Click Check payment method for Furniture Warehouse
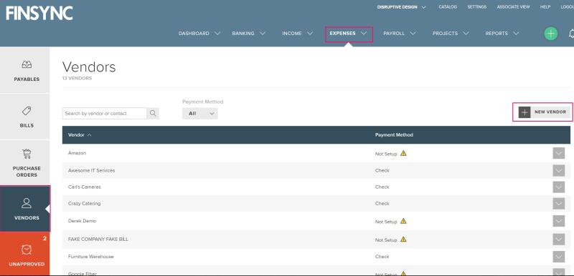Viewport: 574px width, 276px height. click(x=382, y=257)
